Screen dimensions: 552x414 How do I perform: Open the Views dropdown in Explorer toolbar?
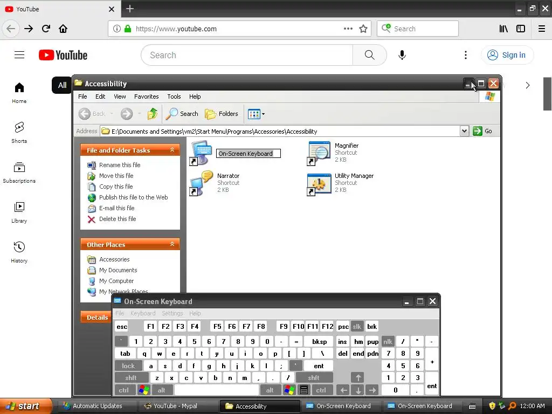(256, 114)
